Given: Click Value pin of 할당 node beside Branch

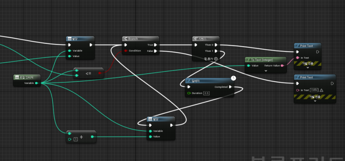Looking at the screenshot, I should click(x=70, y=56).
